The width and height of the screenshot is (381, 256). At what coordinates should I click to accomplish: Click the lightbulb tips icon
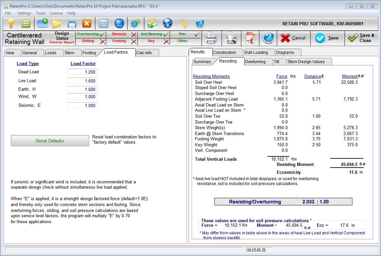[11, 24]
